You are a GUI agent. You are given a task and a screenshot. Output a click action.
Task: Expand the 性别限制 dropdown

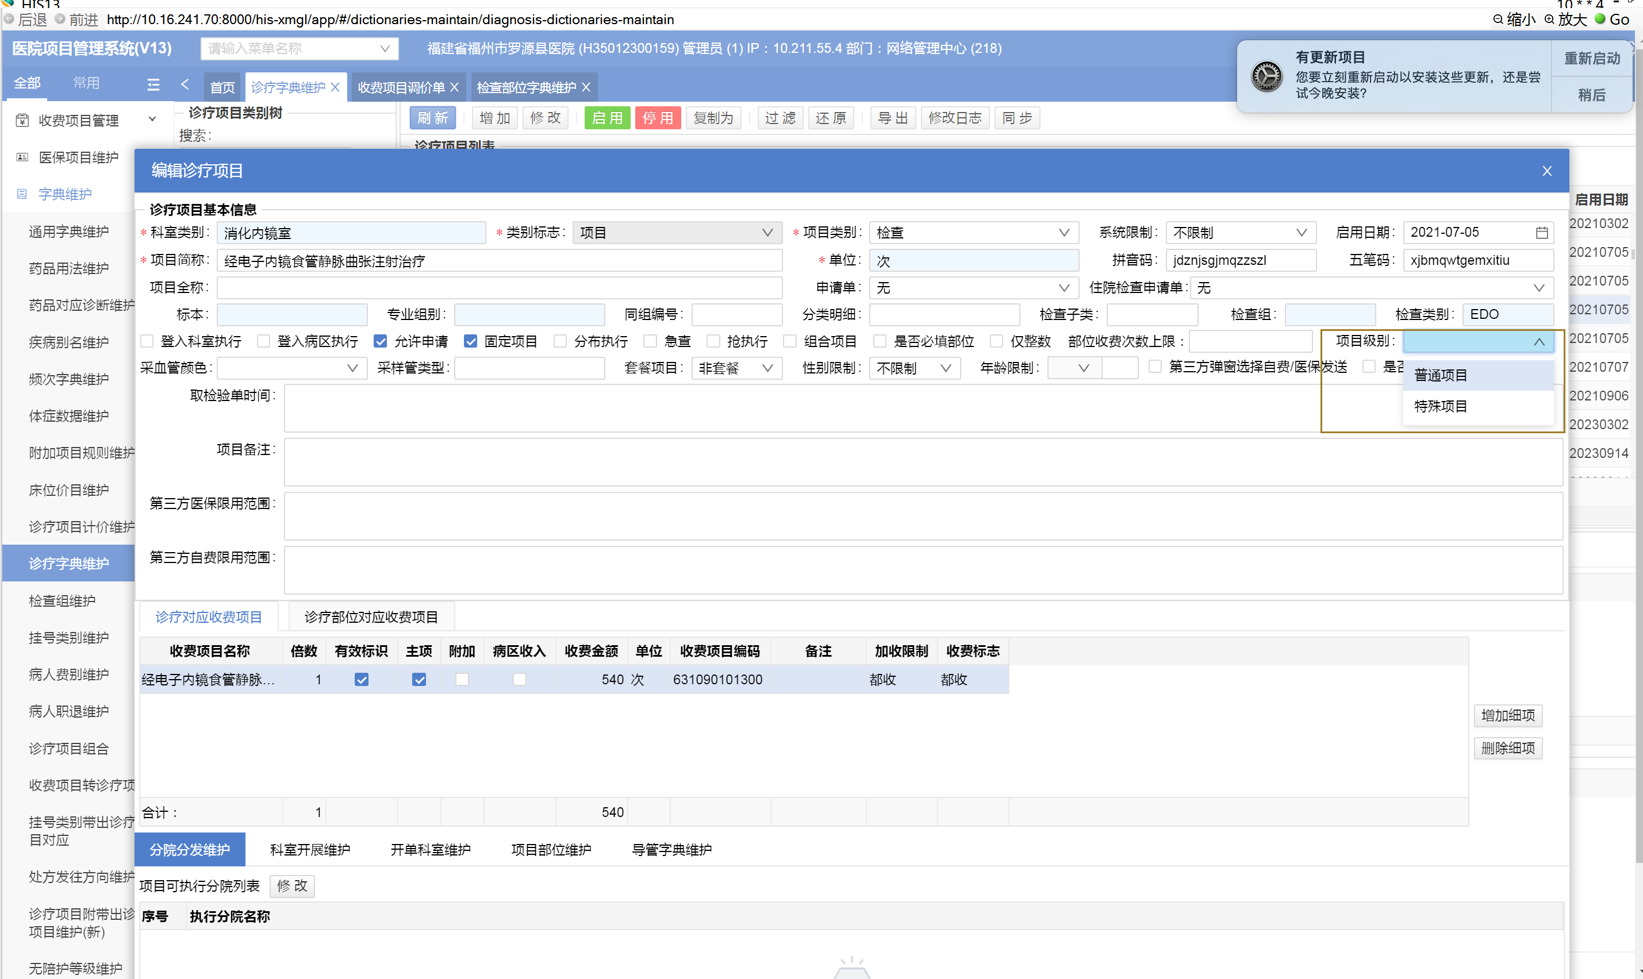point(913,368)
